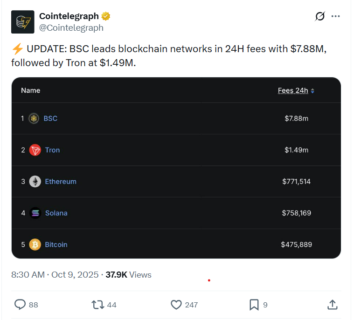Click the reply speech bubble icon

[20, 305]
